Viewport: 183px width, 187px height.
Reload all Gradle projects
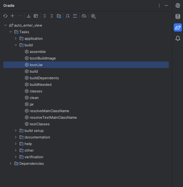click(5, 16)
